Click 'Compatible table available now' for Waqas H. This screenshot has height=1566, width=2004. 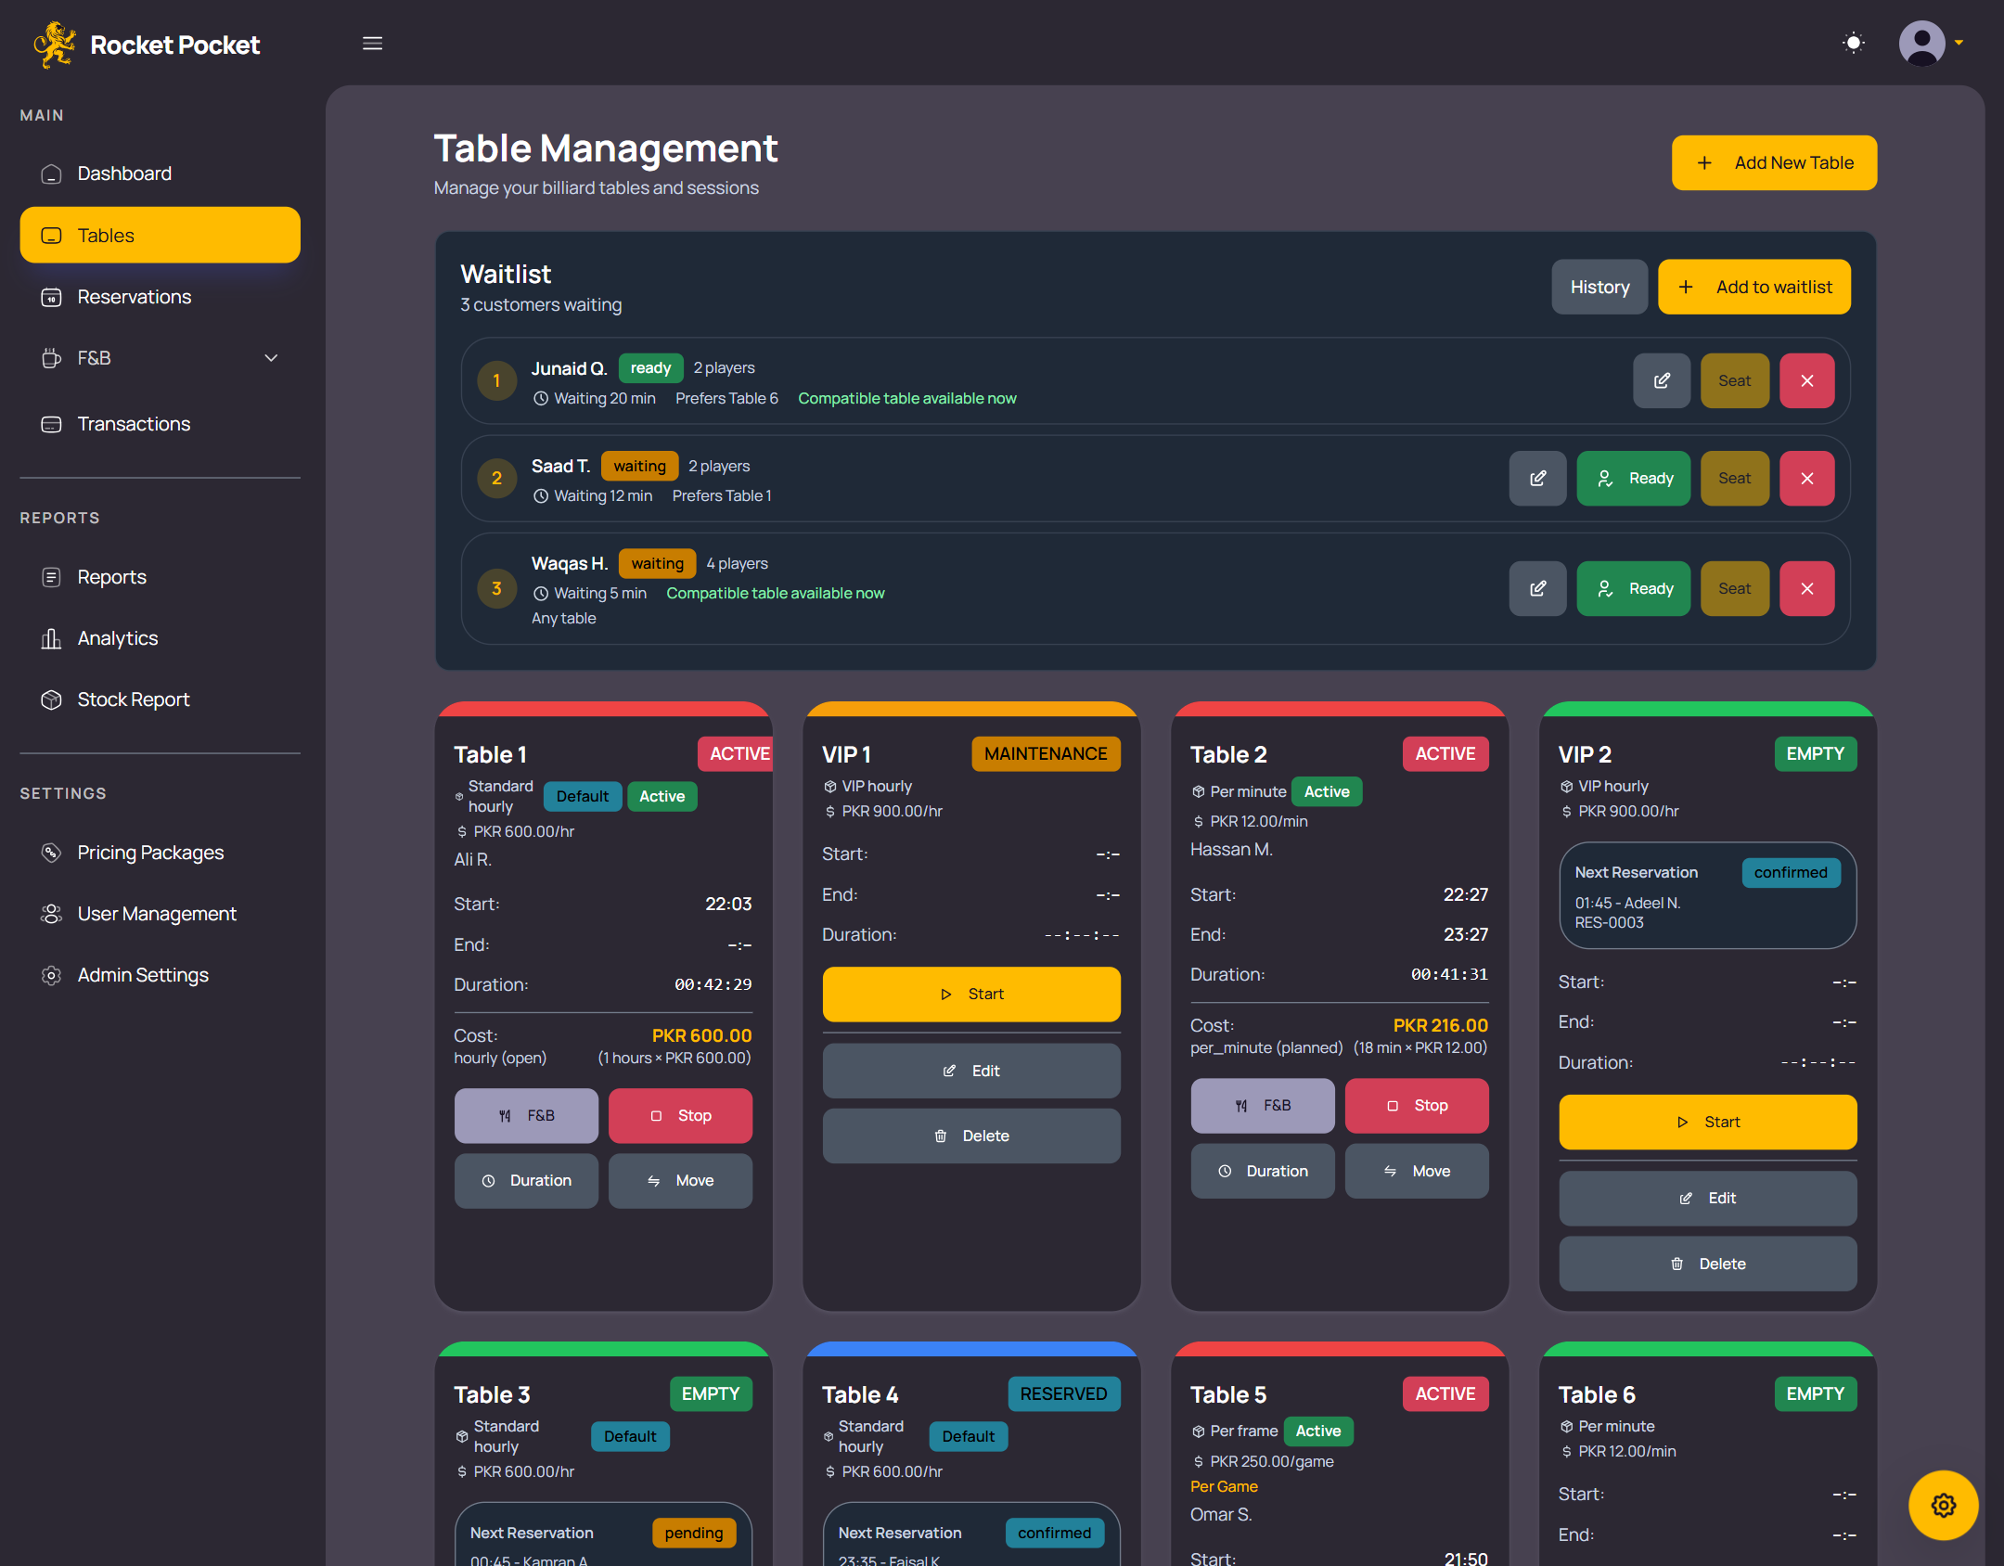[x=776, y=594]
